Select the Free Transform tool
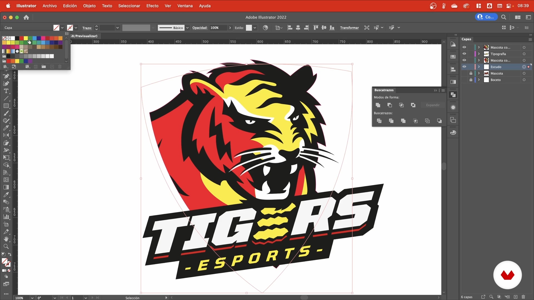The height and width of the screenshot is (300, 534). tap(6, 157)
